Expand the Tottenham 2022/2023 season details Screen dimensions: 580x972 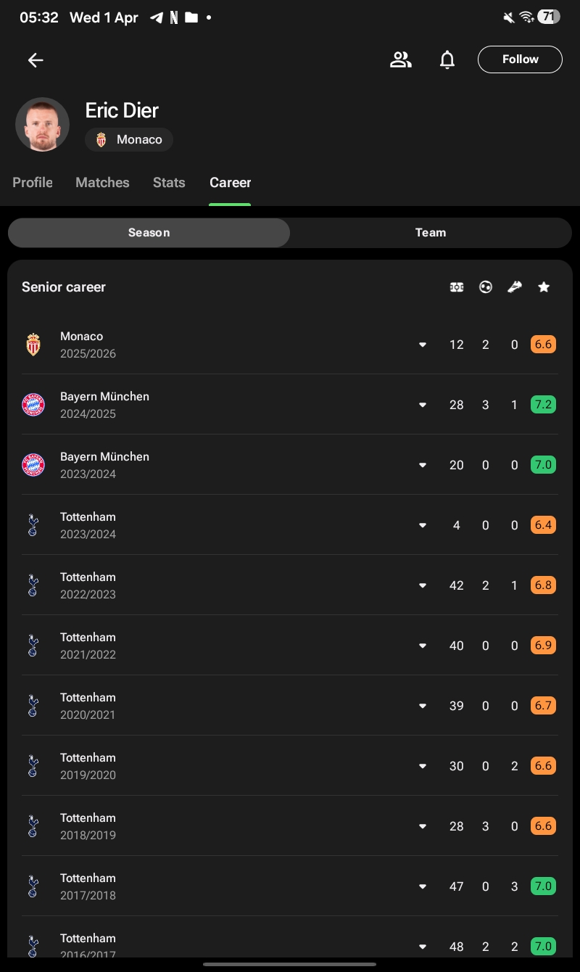(423, 585)
